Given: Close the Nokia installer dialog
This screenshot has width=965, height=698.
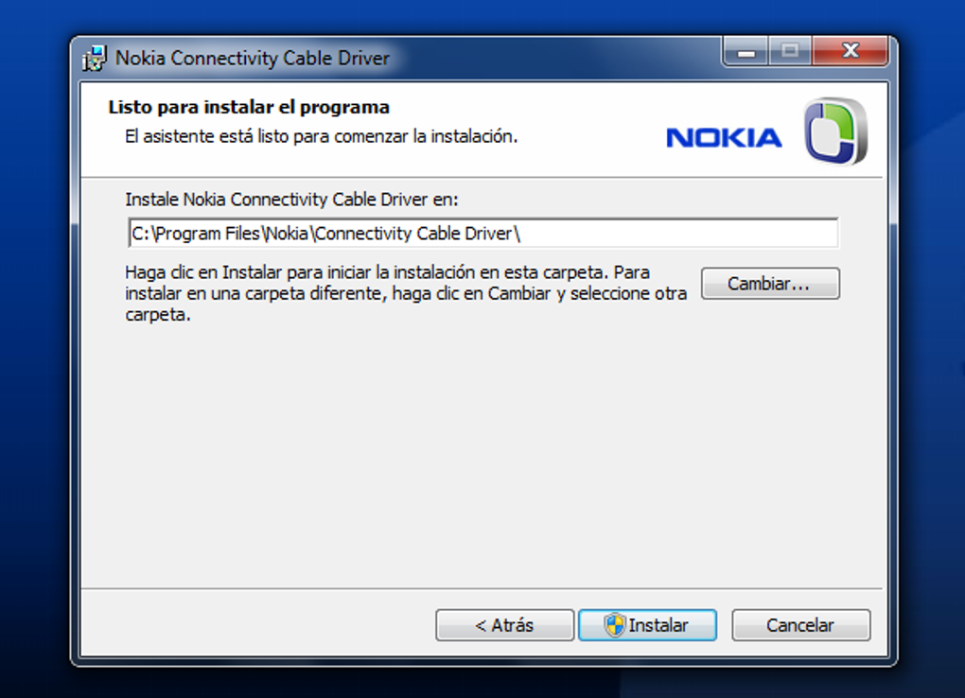Looking at the screenshot, I should tap(850, 52).
